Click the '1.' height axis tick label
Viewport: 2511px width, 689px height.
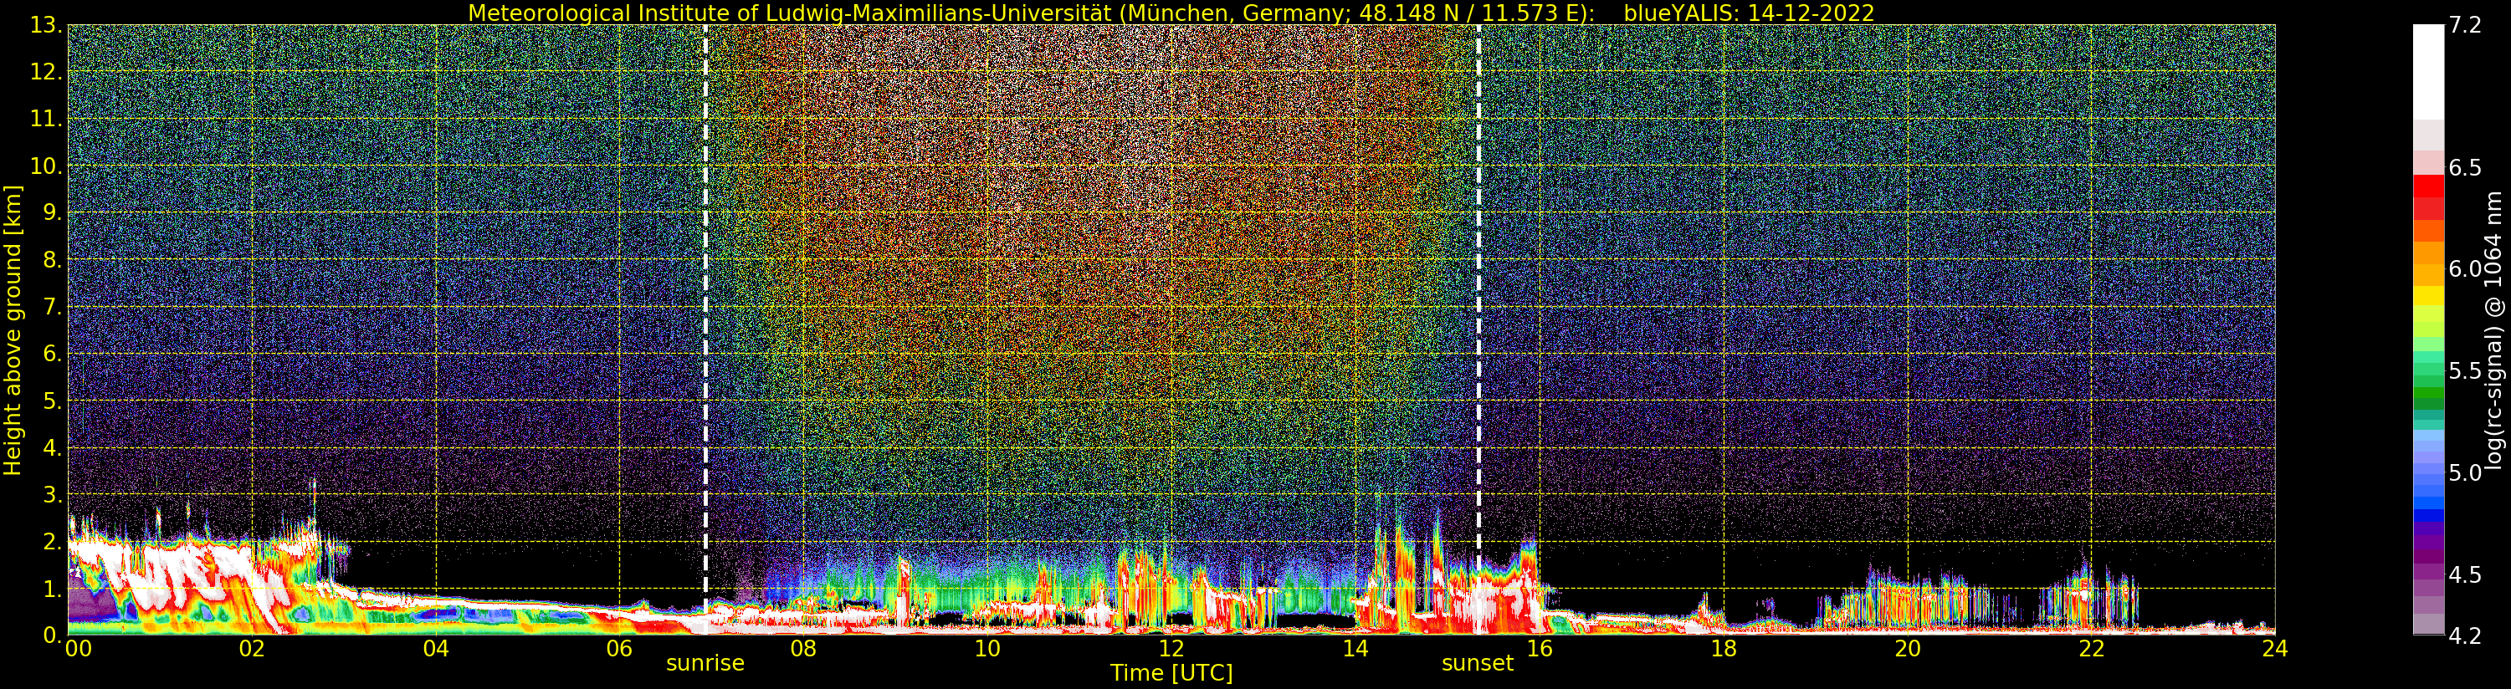[x=52, y=588]
